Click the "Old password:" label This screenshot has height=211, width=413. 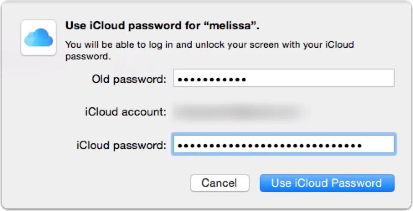129,79
